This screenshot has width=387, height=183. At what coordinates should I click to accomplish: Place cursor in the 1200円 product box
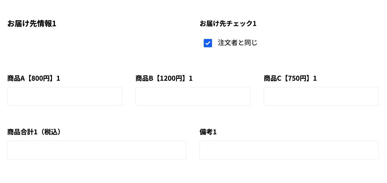(x=193, y=96)
